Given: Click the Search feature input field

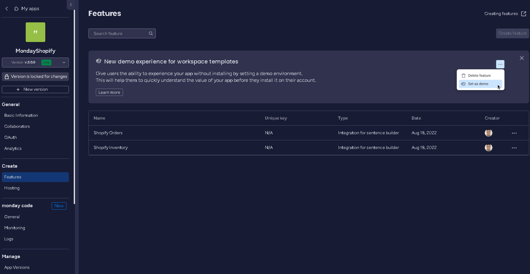Looking at the screenshot, I should (122, 33).
